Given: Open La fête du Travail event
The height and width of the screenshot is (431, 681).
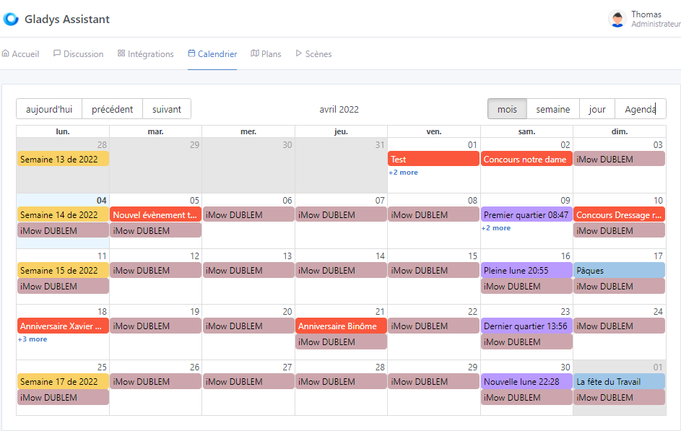Looking at the screenshot, I should click(620, 381).
